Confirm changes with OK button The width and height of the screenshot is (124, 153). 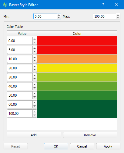pyautogui.click(x=56, y=146)
